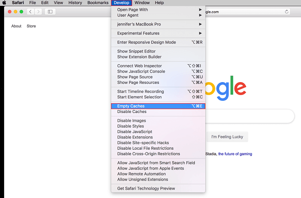This screenshot has height=198, width=301.
Task: Expand the Open Page With submenu
Action: click(158, 10)
